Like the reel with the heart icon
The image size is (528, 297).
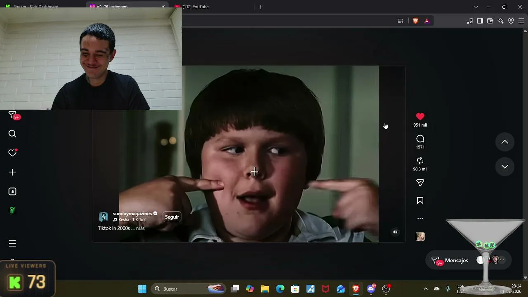pyautogui.click(x=420, y=117)
